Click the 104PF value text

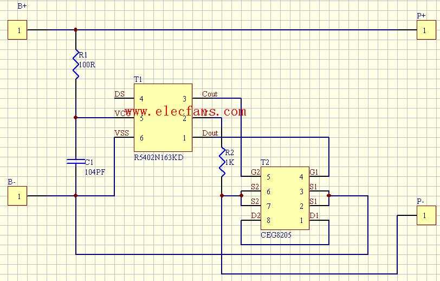click(x=95, y=173)
